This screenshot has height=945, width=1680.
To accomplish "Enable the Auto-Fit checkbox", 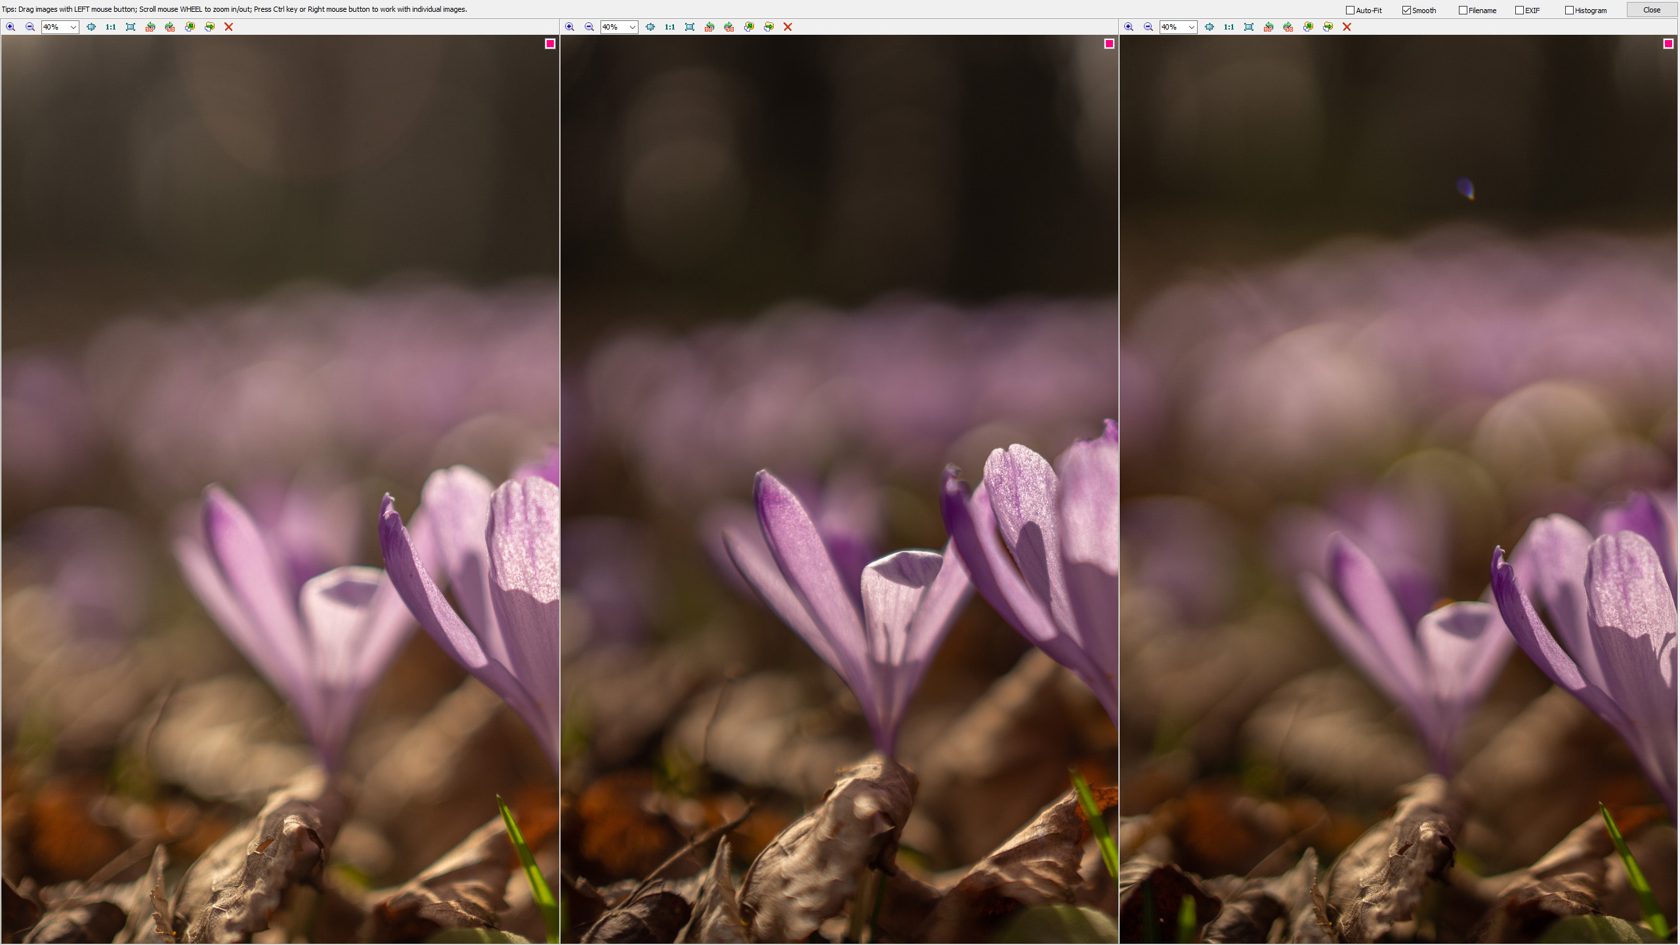I will coord(1351,10).
